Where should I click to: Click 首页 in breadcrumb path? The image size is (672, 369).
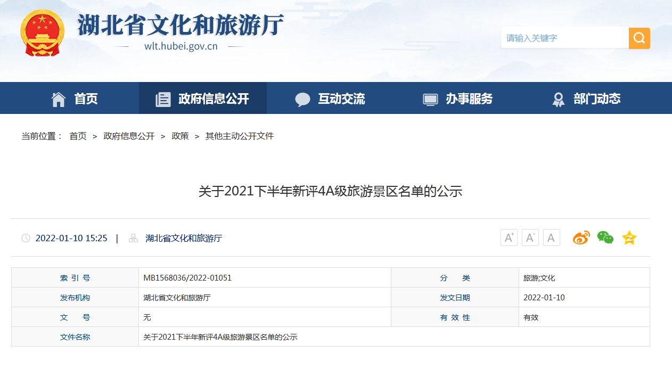tap(78, 136)
